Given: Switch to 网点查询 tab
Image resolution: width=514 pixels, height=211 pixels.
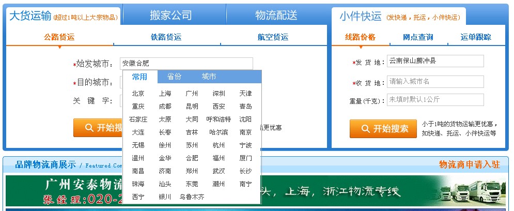Looking at the screenshot, I should pyautogui.click(x=418, y=37).
